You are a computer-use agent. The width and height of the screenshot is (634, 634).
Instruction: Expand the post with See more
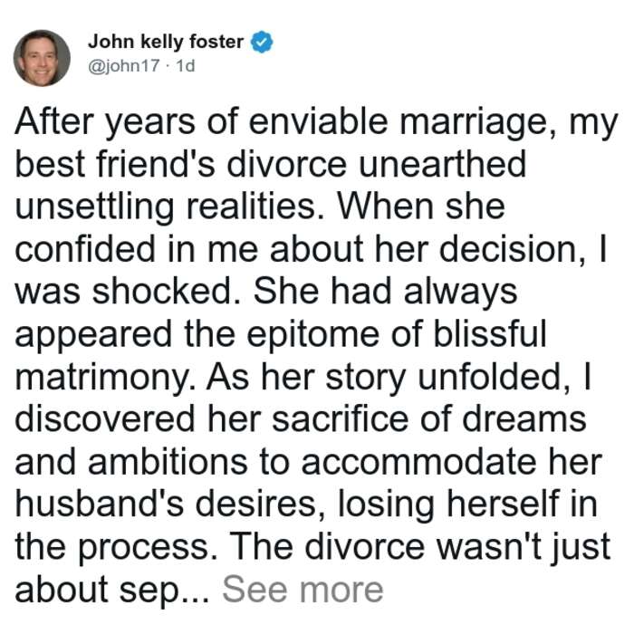click(303, 590)
